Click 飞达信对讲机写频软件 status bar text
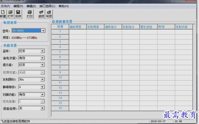This screenshot has height=124, width=199. click(15, 121)
